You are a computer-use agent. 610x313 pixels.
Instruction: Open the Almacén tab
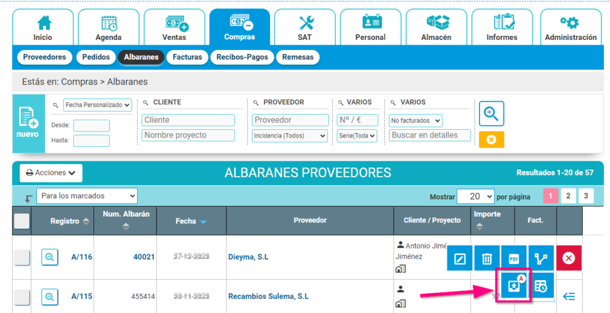tap(436, 27)
